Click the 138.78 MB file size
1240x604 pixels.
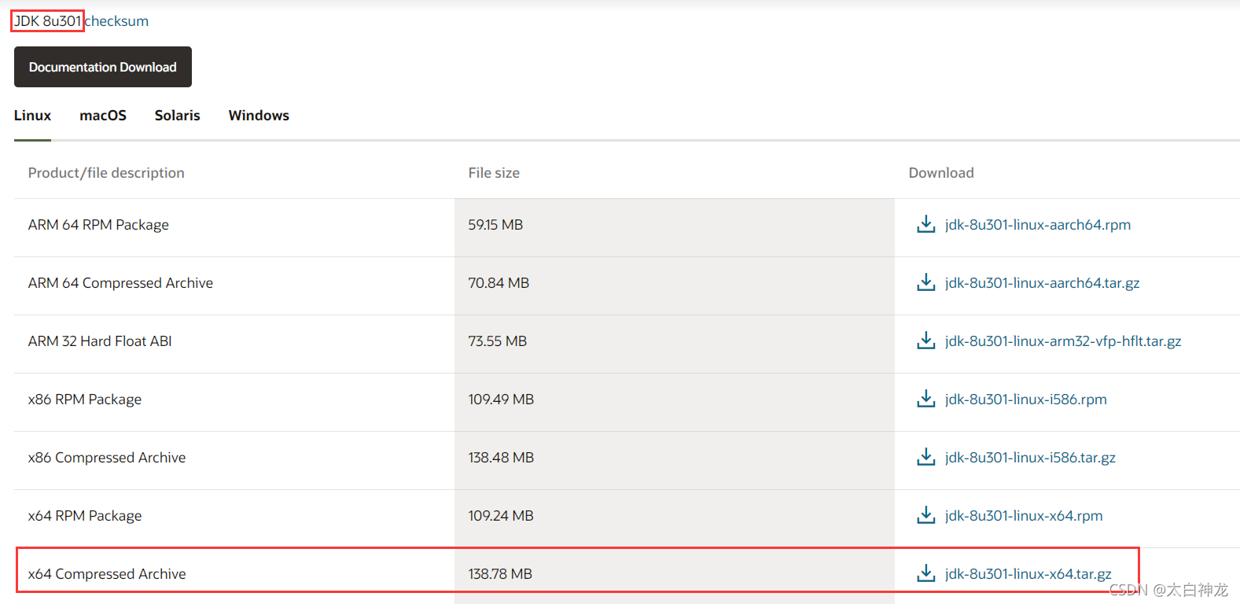point(500,574)
